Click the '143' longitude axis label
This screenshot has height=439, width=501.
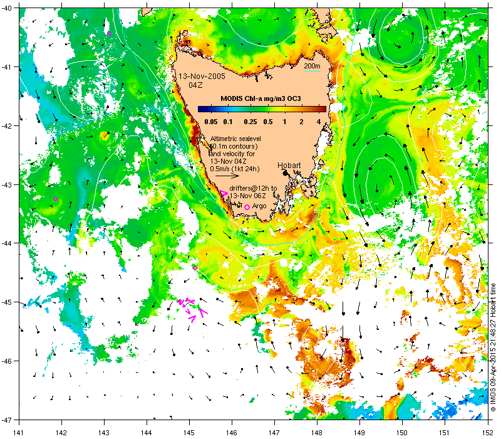click(x=104, y=433)
